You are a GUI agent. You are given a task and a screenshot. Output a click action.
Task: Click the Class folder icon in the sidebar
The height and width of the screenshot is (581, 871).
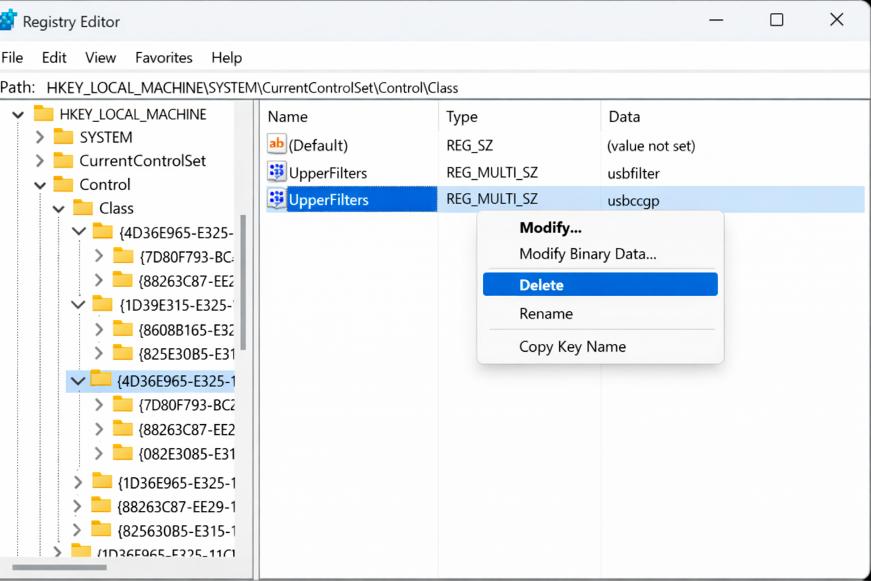83,208
